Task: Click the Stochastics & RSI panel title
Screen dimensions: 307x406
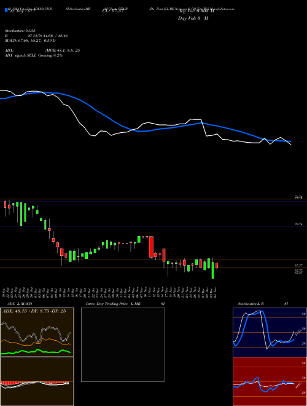Action: tap(263, 304)
